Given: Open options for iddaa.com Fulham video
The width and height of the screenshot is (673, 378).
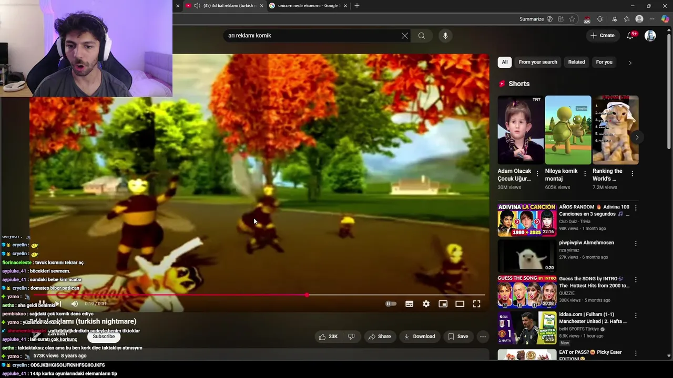Looking at the screenshot, I should (x=636, y=316).
